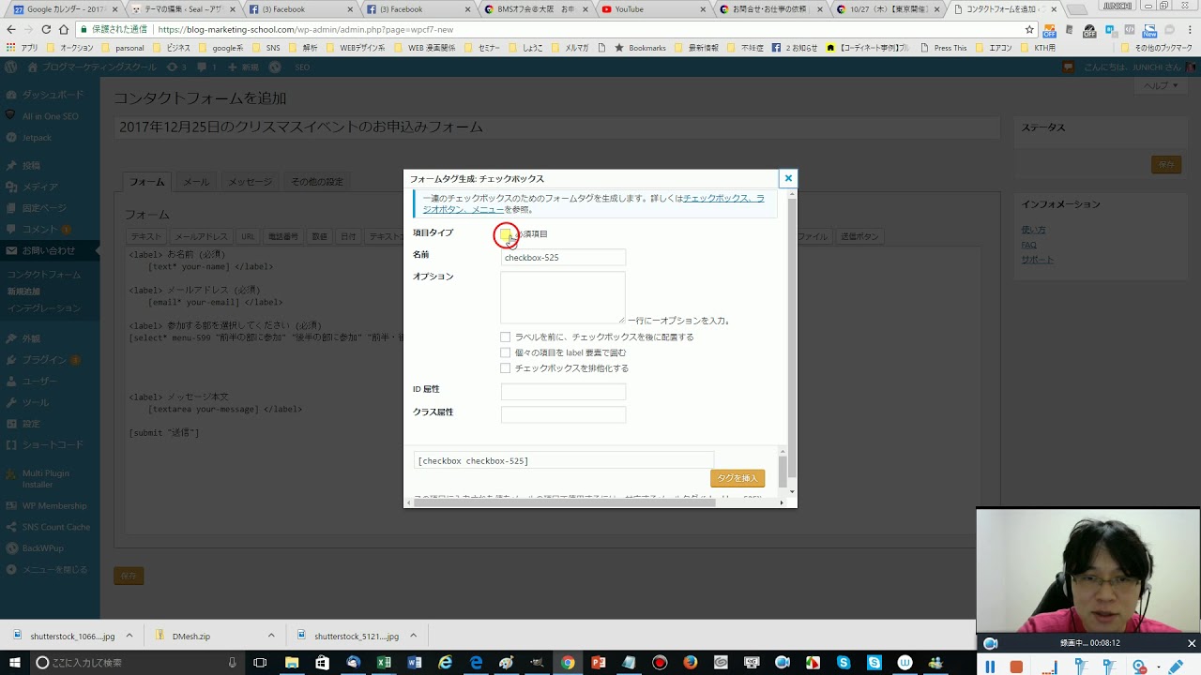Open the FAQ information link
The image size is (1201, 675).
tap(1029, 245)
